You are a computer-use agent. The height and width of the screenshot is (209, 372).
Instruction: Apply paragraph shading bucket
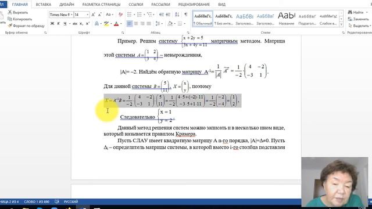pyautogui.click(x=170, y=23)
